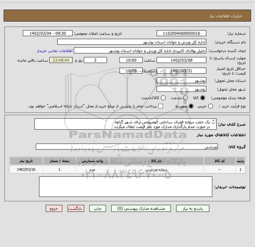Select the خدمت radio button

(x=185, y=98)
